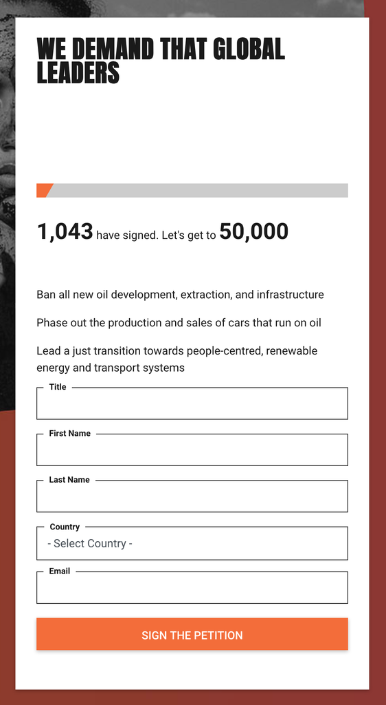Click the Title field label
Screen dimensions: 386x705
point(58,387)
